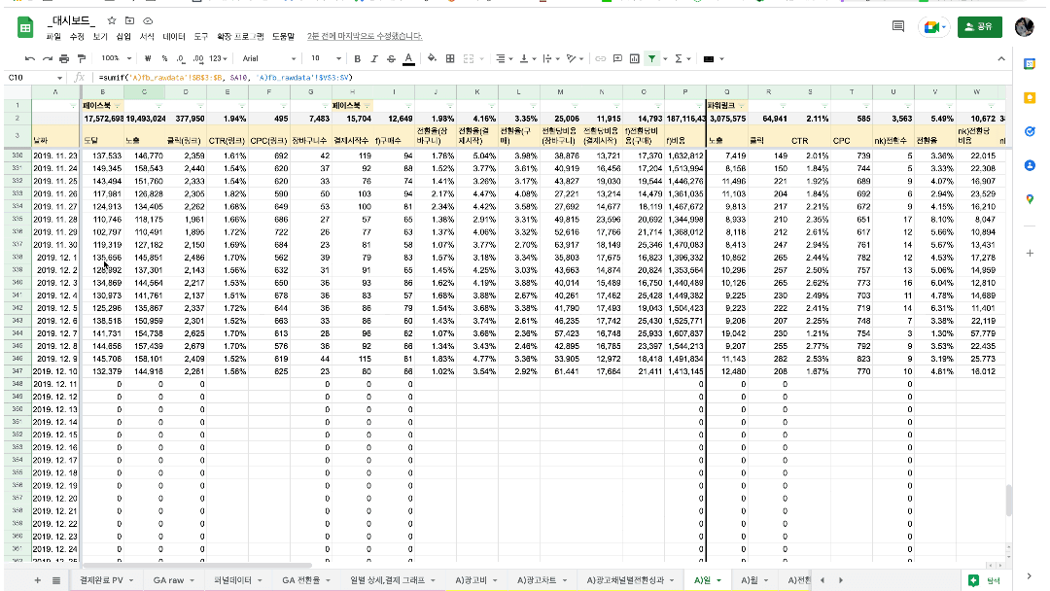Activate the paint format tool
1050x591 pixels.
click(82, 59)
